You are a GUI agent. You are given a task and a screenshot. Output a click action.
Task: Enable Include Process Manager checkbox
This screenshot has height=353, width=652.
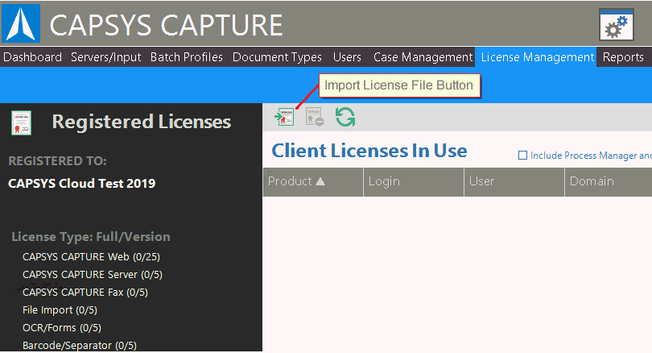(x=522, y=156)
